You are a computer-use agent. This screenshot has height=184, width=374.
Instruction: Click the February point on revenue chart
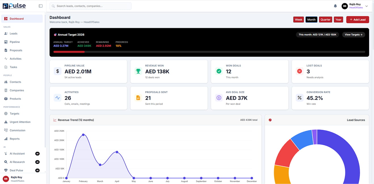(83, 135)
